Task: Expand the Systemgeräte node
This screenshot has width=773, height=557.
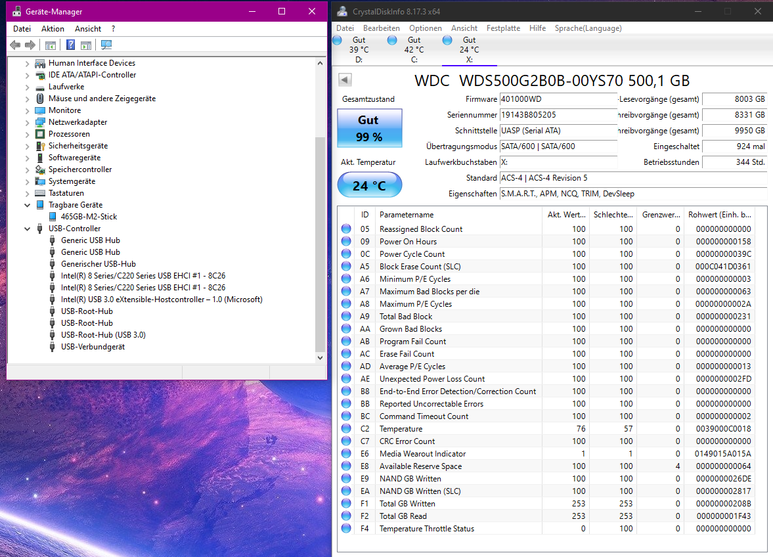Action: [x=27, y=181]
